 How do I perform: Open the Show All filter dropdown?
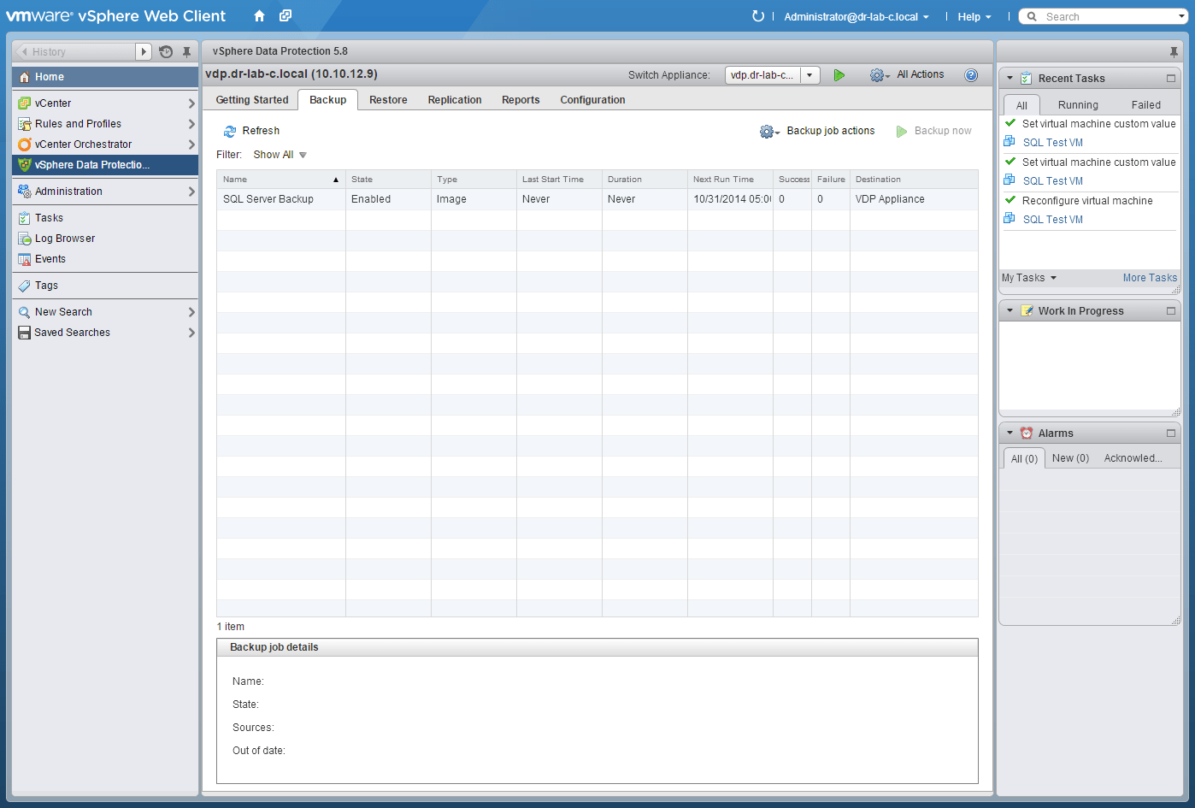tap(279, 154)
